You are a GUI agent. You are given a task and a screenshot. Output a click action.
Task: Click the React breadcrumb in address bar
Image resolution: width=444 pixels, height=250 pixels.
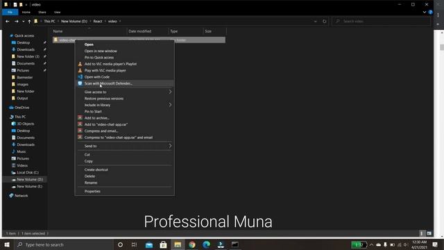98,22
